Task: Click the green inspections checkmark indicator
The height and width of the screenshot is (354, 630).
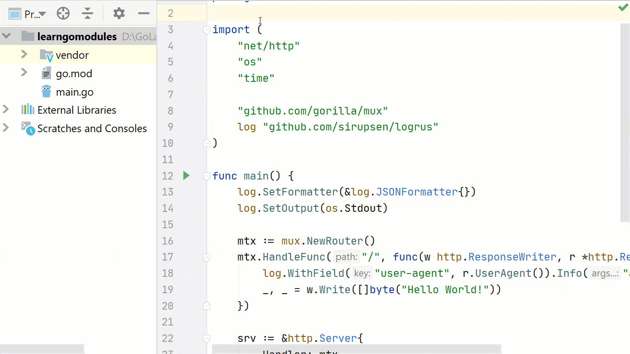Action: (623, 7)
